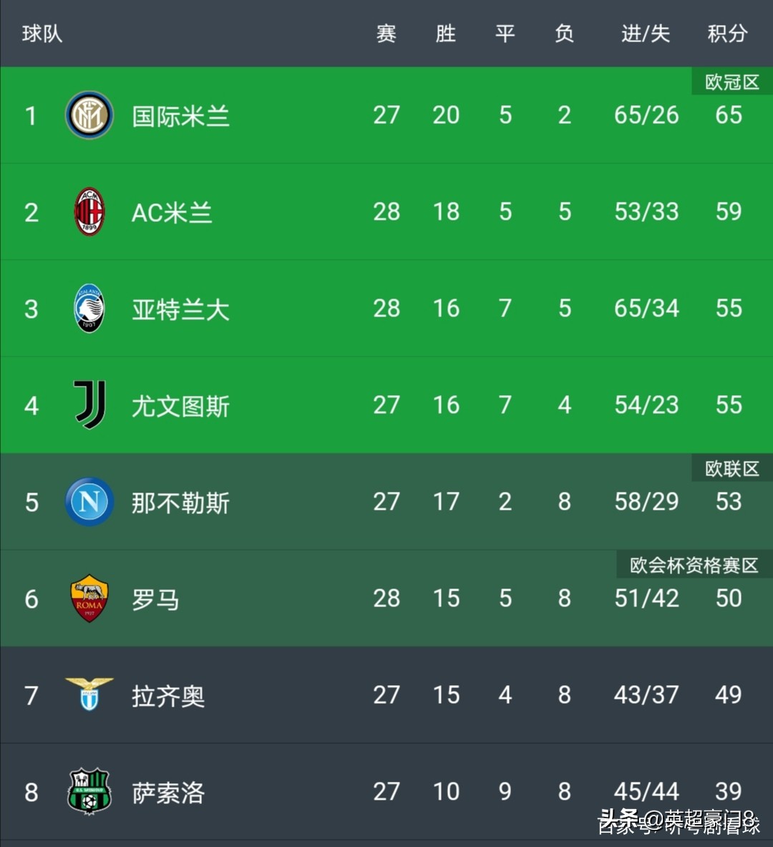Sort by the 进/失 column header
This screenshot has width=773, height=847.
(x=646, y=34)
